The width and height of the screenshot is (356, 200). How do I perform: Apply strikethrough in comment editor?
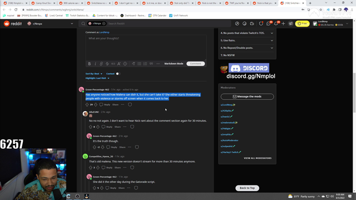coord(107,64)
